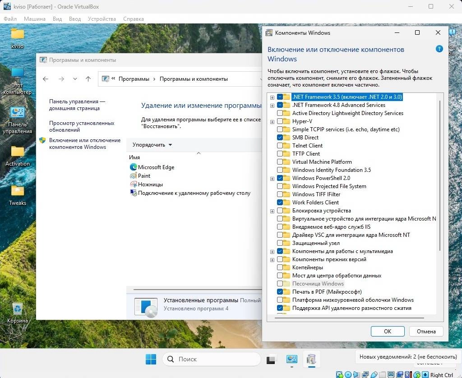
Task: Open the Устройства menu
Action: coord(102,19)
